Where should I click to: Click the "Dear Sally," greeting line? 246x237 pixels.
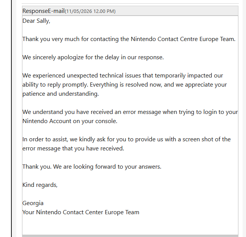point(36,21)
